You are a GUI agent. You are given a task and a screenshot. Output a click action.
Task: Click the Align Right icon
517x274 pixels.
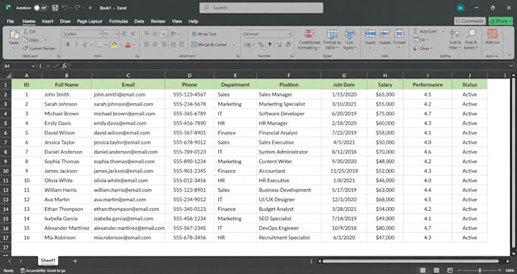point(163,45)
